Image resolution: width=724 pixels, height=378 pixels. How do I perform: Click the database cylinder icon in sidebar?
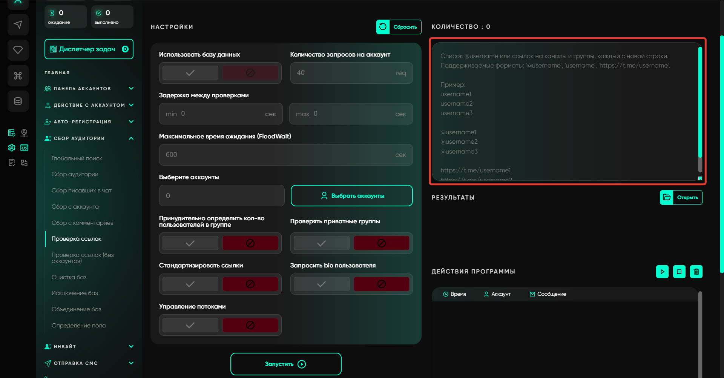tap(18, 101)
